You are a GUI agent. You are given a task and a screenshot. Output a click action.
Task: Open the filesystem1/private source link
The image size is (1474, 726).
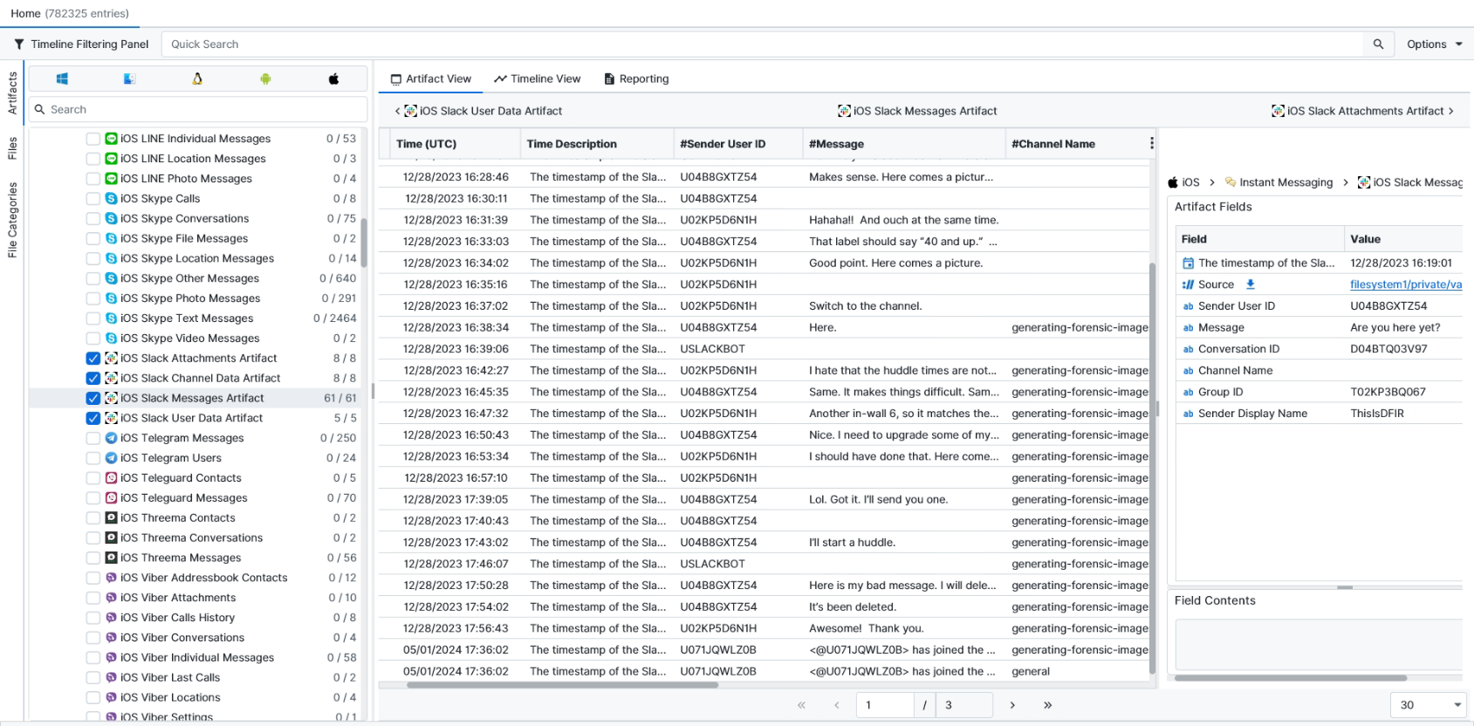1406,284
